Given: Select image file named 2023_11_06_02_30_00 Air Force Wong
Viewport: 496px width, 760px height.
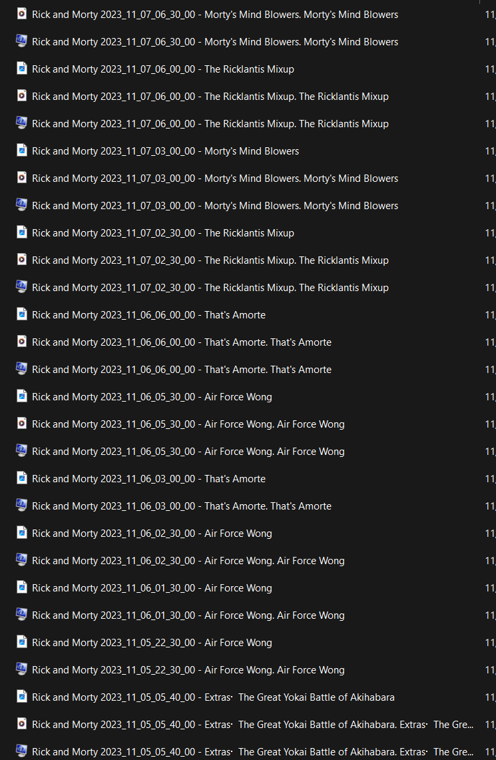Looking at the screenshot, I should [152, 534].
